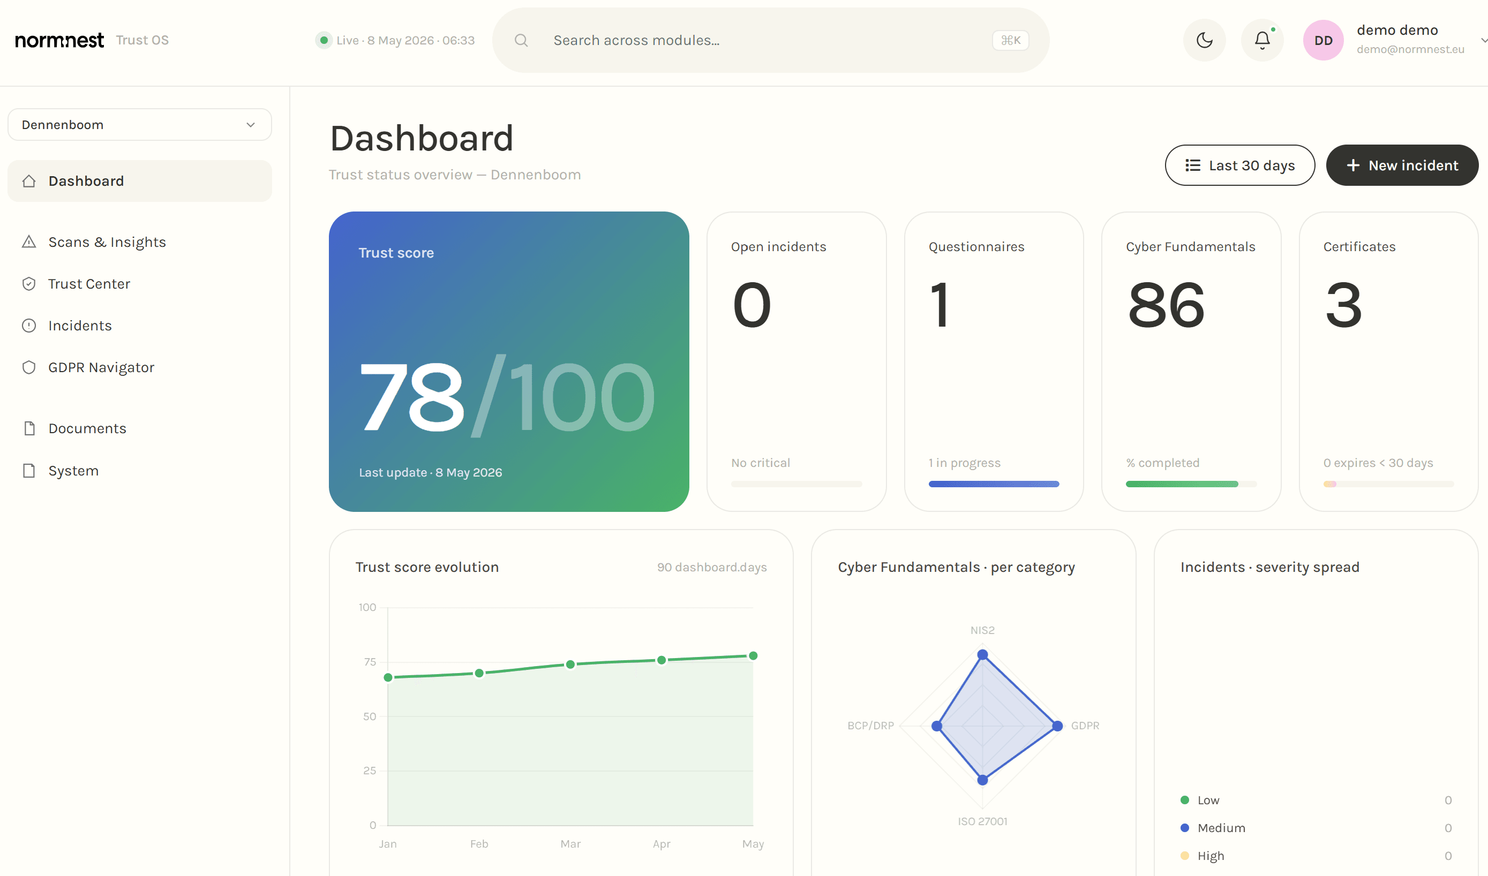Click the Certificates expiry progress bar

coord(1388,484)
